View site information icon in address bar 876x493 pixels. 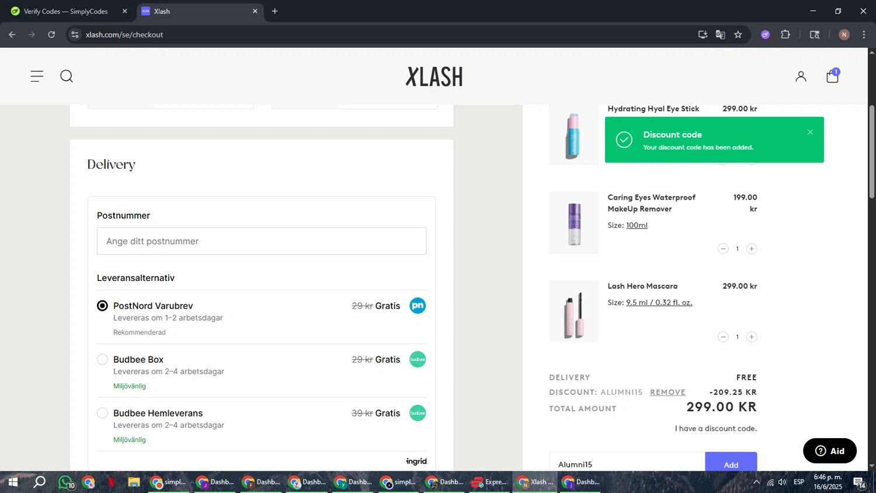click(75, 34)
